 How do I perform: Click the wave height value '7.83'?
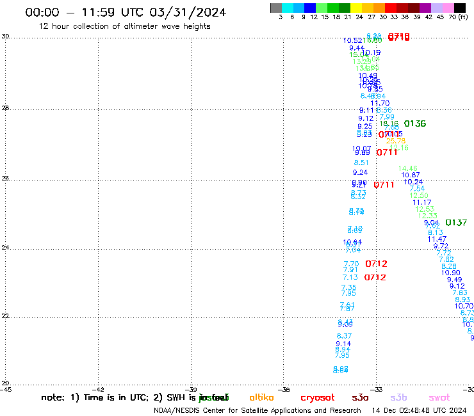(460, 292)
